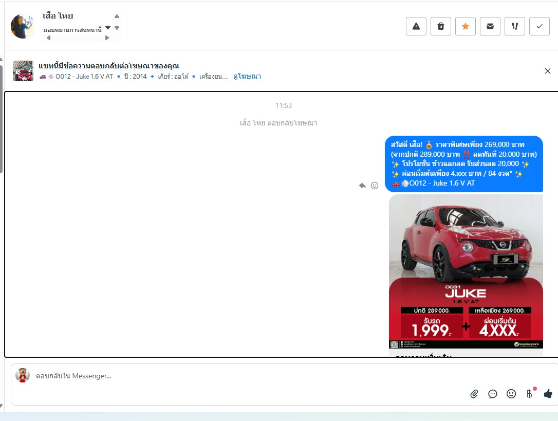Click the right scroll arrow under the assignment dropdown
Screen dimensions: 558x421
[x=107, y=38]
